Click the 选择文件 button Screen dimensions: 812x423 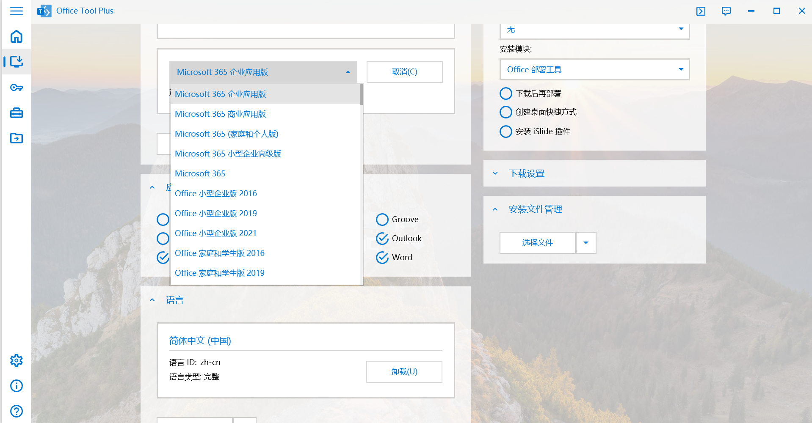[x=538, y=243]
